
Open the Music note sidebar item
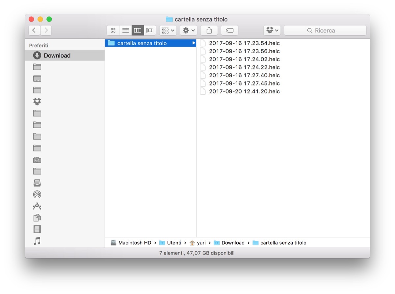[x=37, y=241]
